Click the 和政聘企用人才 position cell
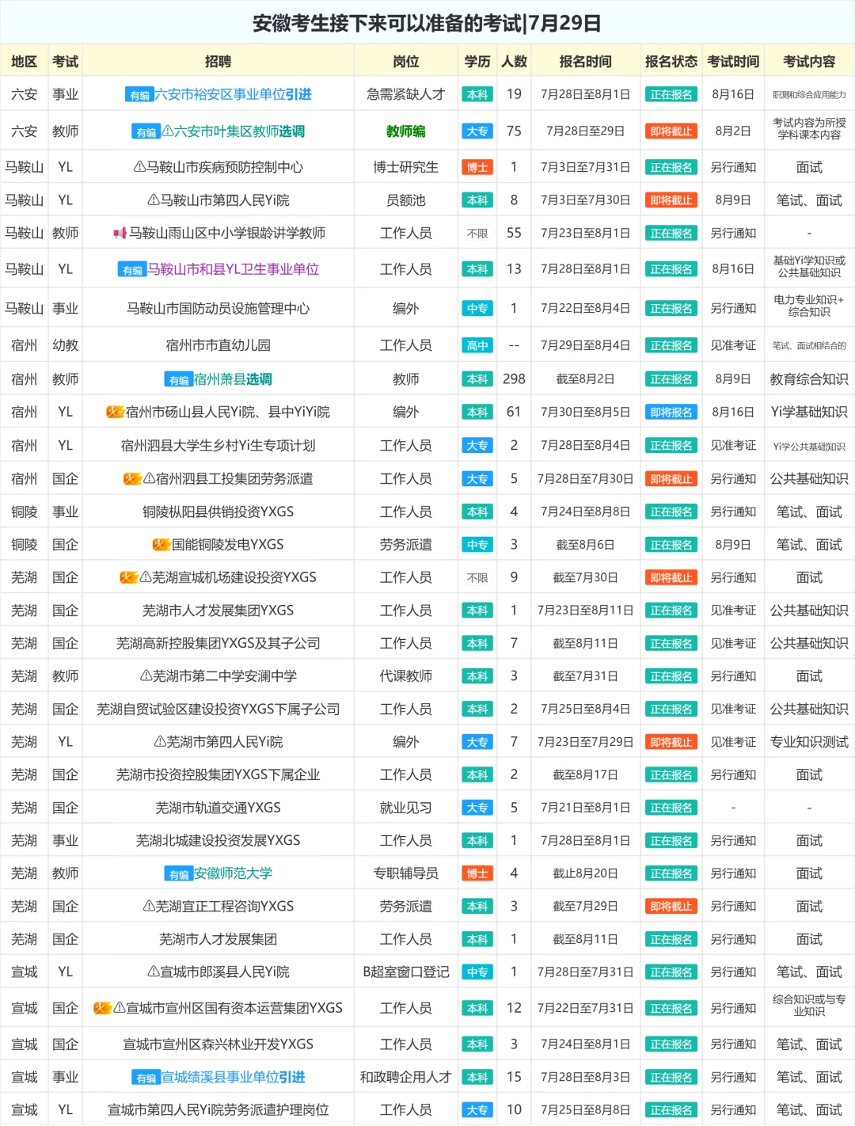The height and width of the screenshot is (1126, 855). [x=406, y=1077]
